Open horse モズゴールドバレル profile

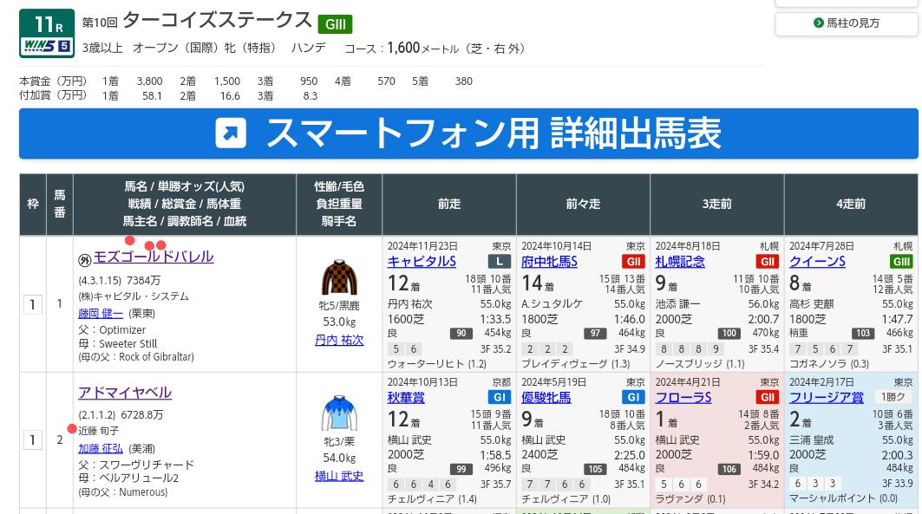tap(153, 257)
